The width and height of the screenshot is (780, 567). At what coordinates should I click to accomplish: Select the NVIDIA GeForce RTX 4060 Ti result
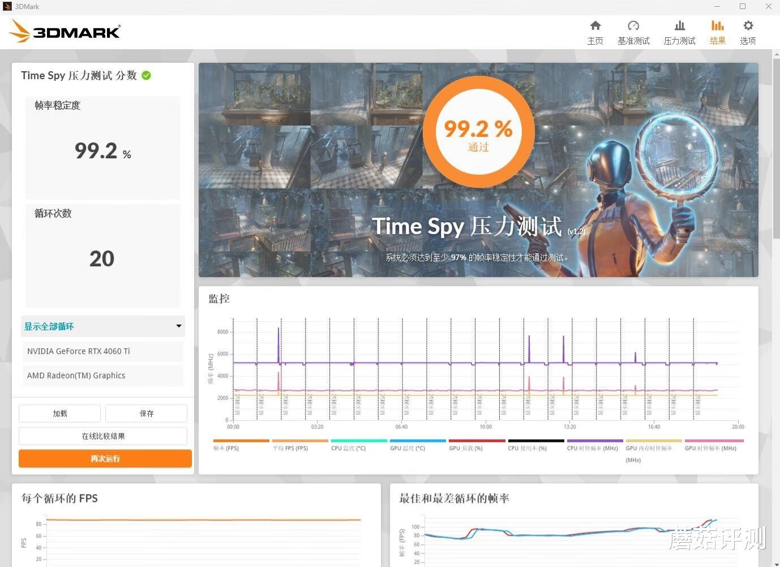tap(102, 351)
